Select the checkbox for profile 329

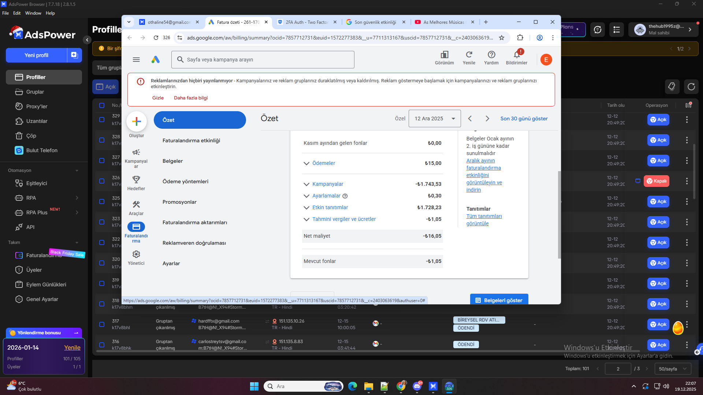point(102,120)
